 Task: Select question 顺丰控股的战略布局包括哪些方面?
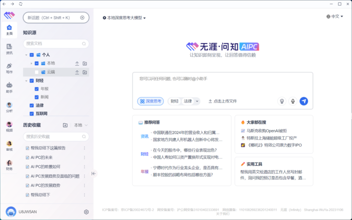183,175
